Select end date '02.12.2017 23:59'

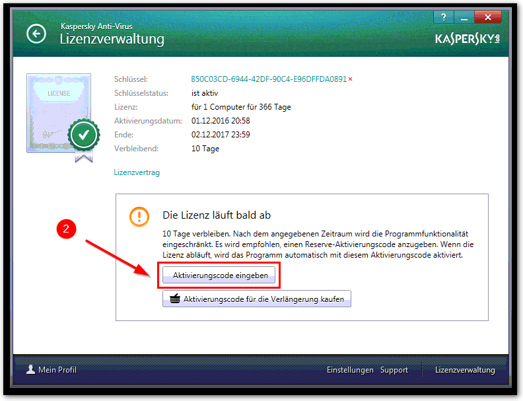pos(221,135)
